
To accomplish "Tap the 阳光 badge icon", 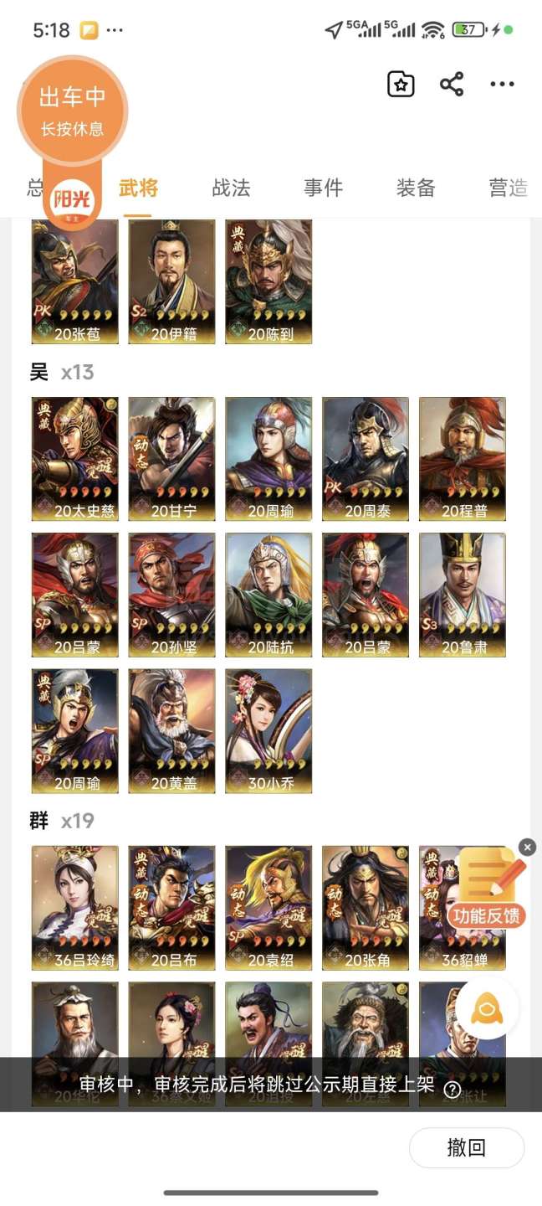I will point(72,201).
